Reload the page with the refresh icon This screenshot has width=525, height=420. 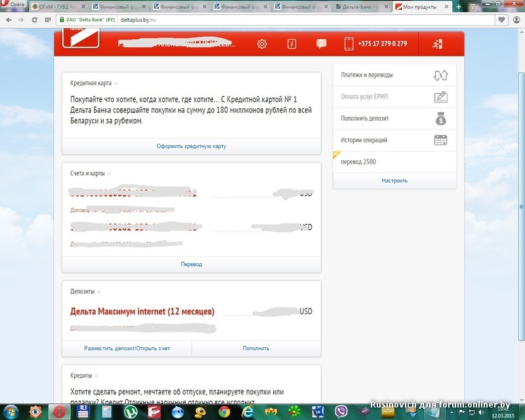click(x=34, y=20)
